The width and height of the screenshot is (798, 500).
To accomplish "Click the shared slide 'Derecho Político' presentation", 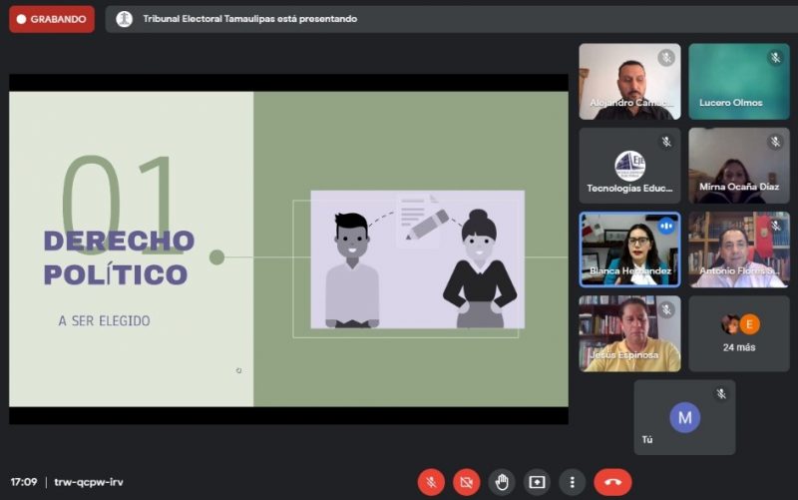I will [x=288, y=250].
